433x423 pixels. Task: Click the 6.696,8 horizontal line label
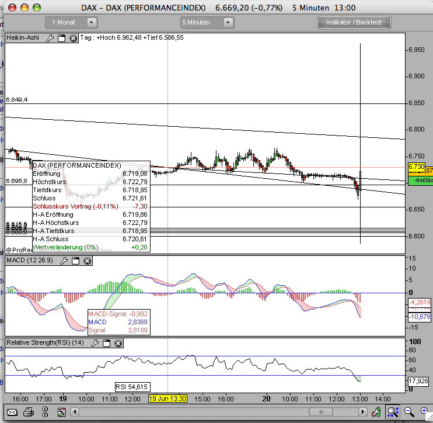coord(16,181)
